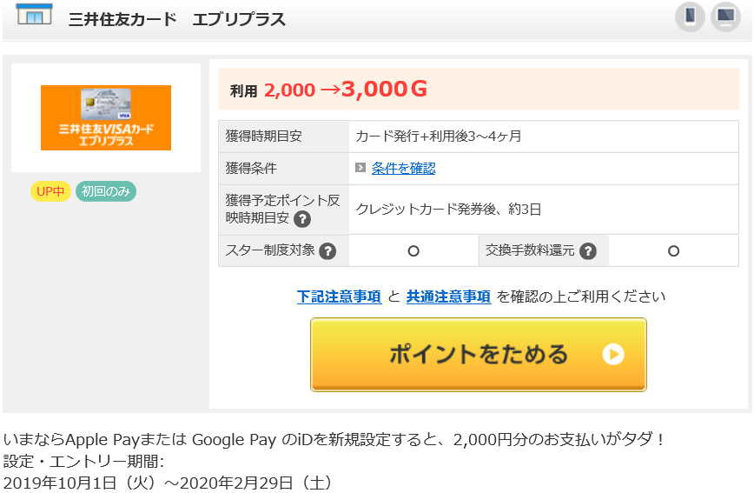This screenshot has width=754, height=493.
Task: Click play arrow icon on ポイントをためる button
Action: click(x=613, y=355)
